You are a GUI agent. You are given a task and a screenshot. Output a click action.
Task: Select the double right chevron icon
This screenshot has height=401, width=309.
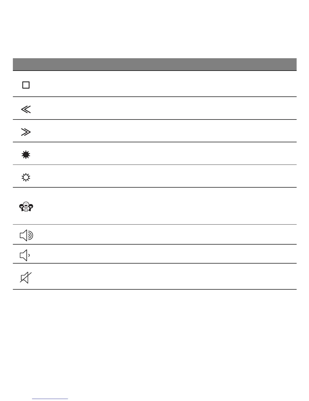(26, 132)
